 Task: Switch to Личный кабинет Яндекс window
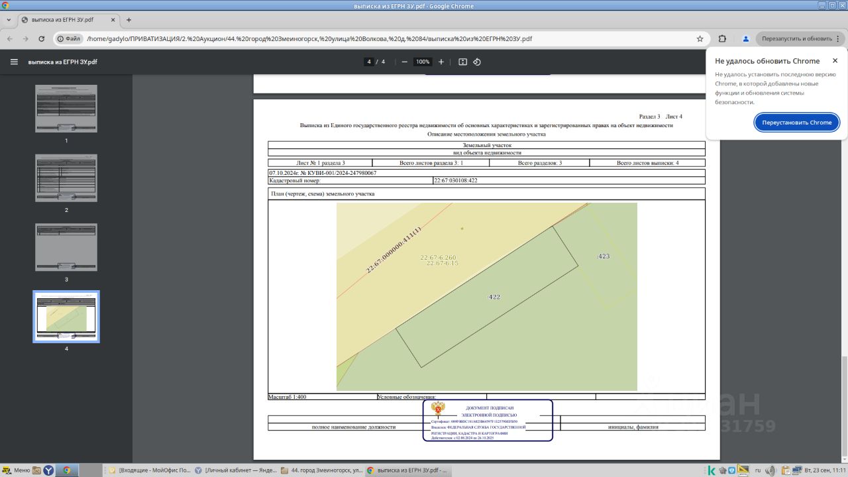[236, 470]
